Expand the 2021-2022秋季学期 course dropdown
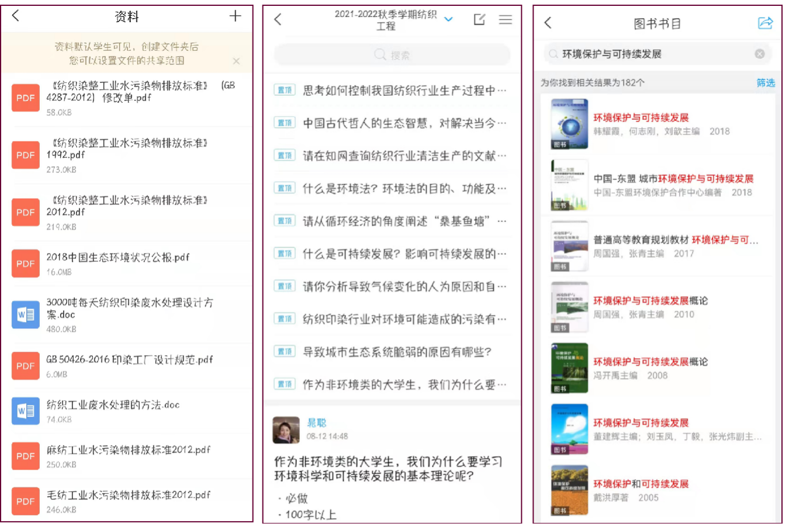Viewport: 789px width, 524px height. pos(448,19)
